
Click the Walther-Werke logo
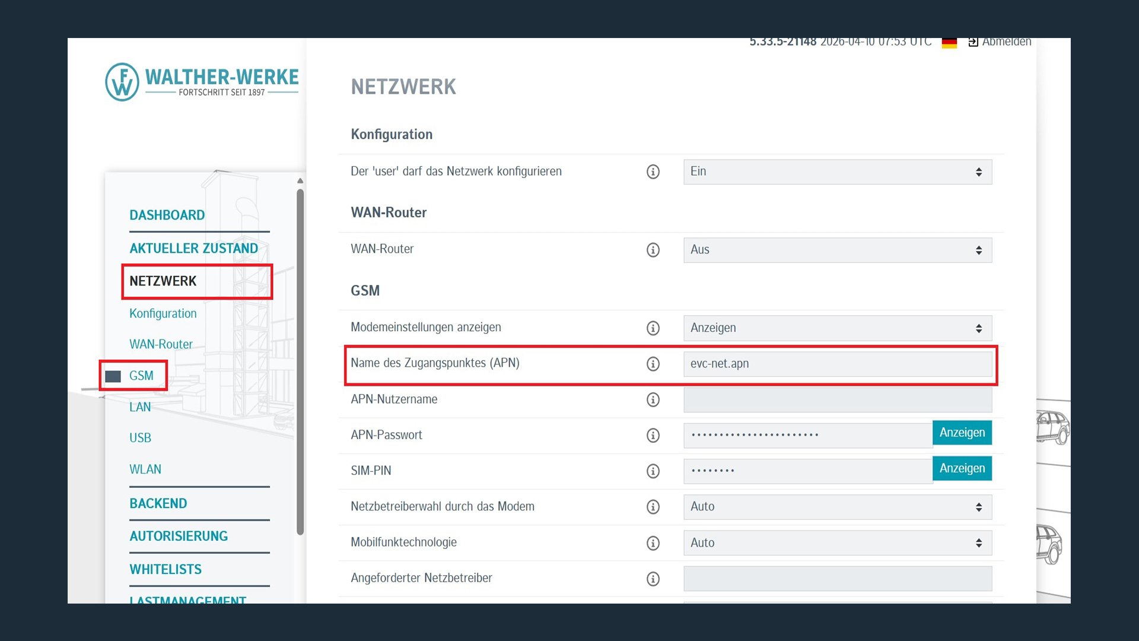click(x=202, y=82)
